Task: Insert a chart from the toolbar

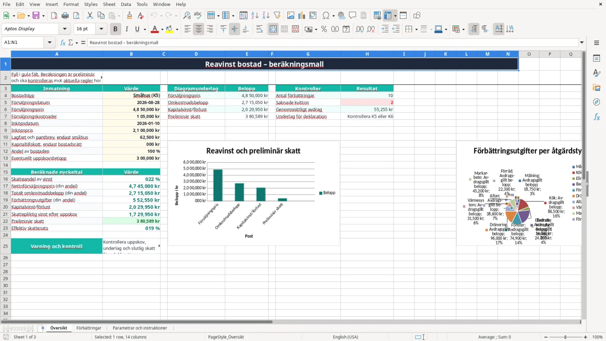Action: [x=302, y=16]
